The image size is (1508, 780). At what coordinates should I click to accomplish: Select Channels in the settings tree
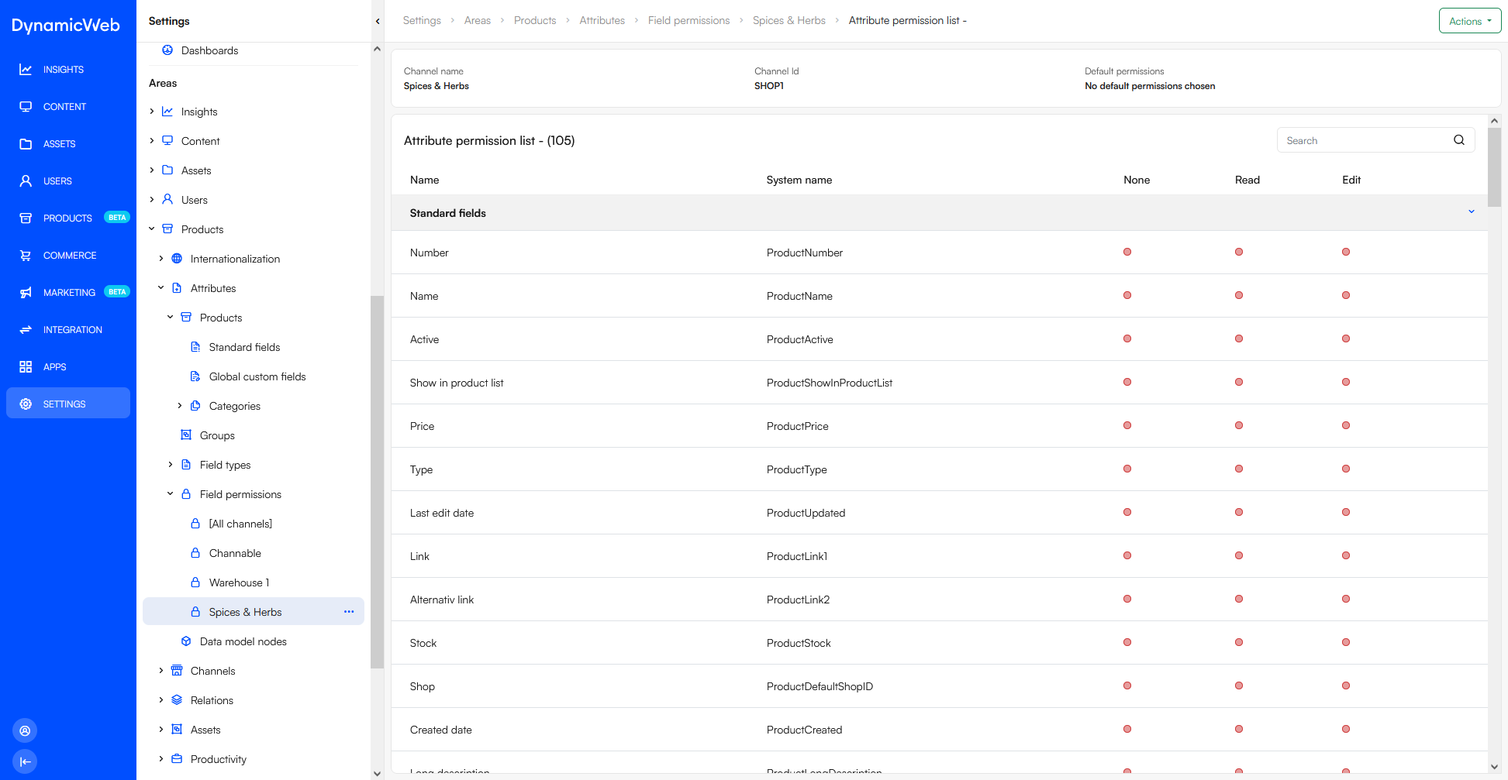click(212, 671)
